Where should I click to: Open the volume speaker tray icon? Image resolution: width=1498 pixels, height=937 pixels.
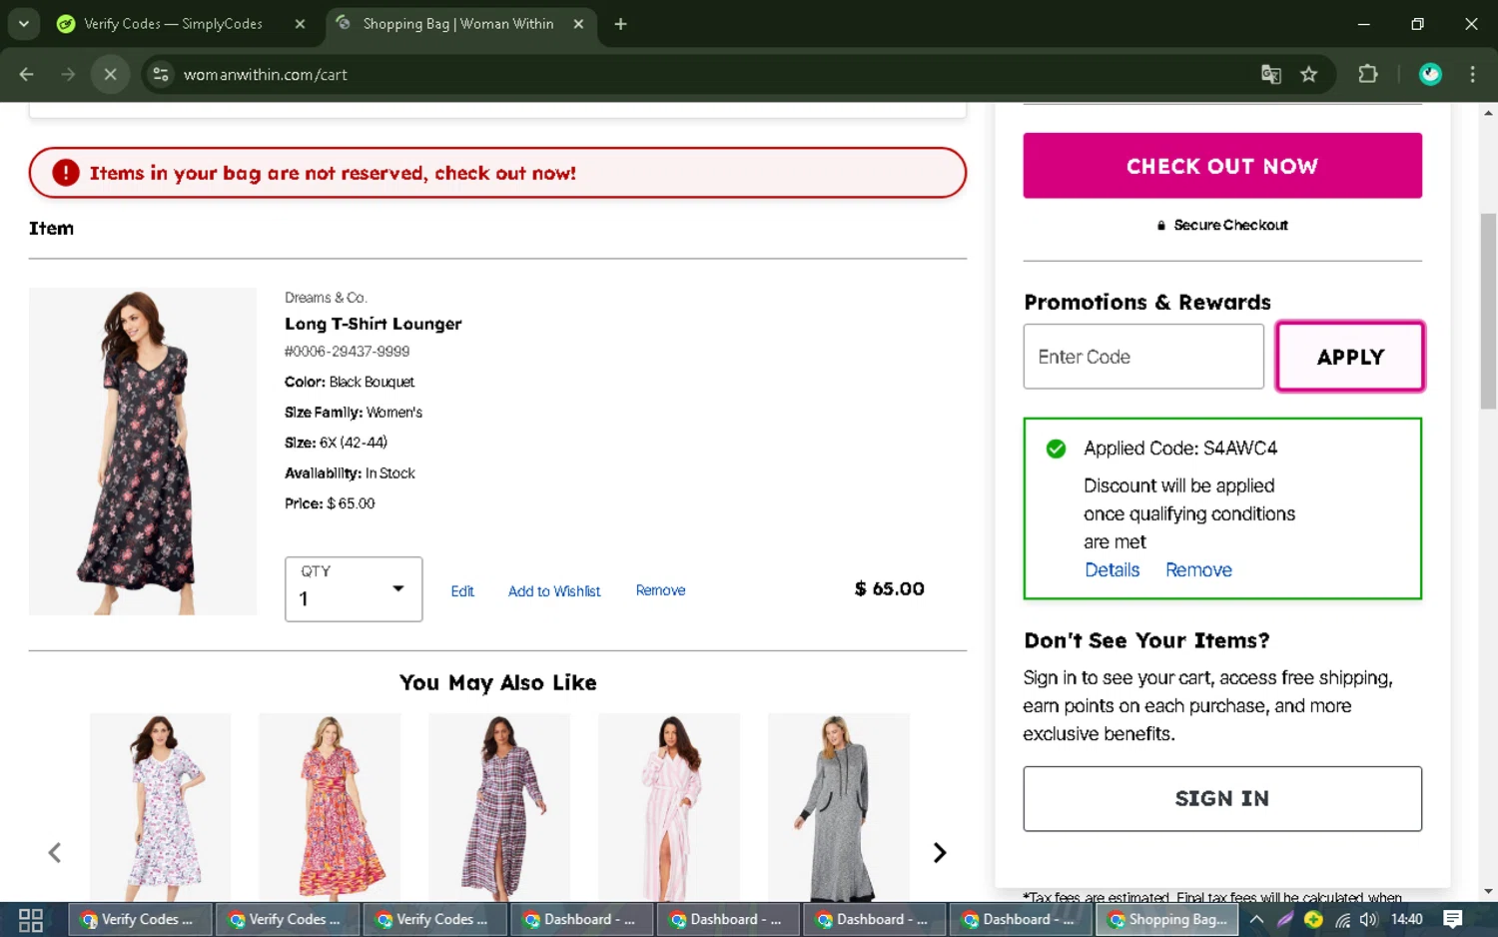click(x=1368, y=920)
